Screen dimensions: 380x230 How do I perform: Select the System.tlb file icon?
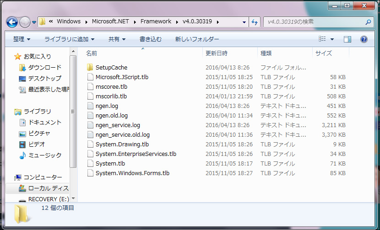tap(90, 163)
